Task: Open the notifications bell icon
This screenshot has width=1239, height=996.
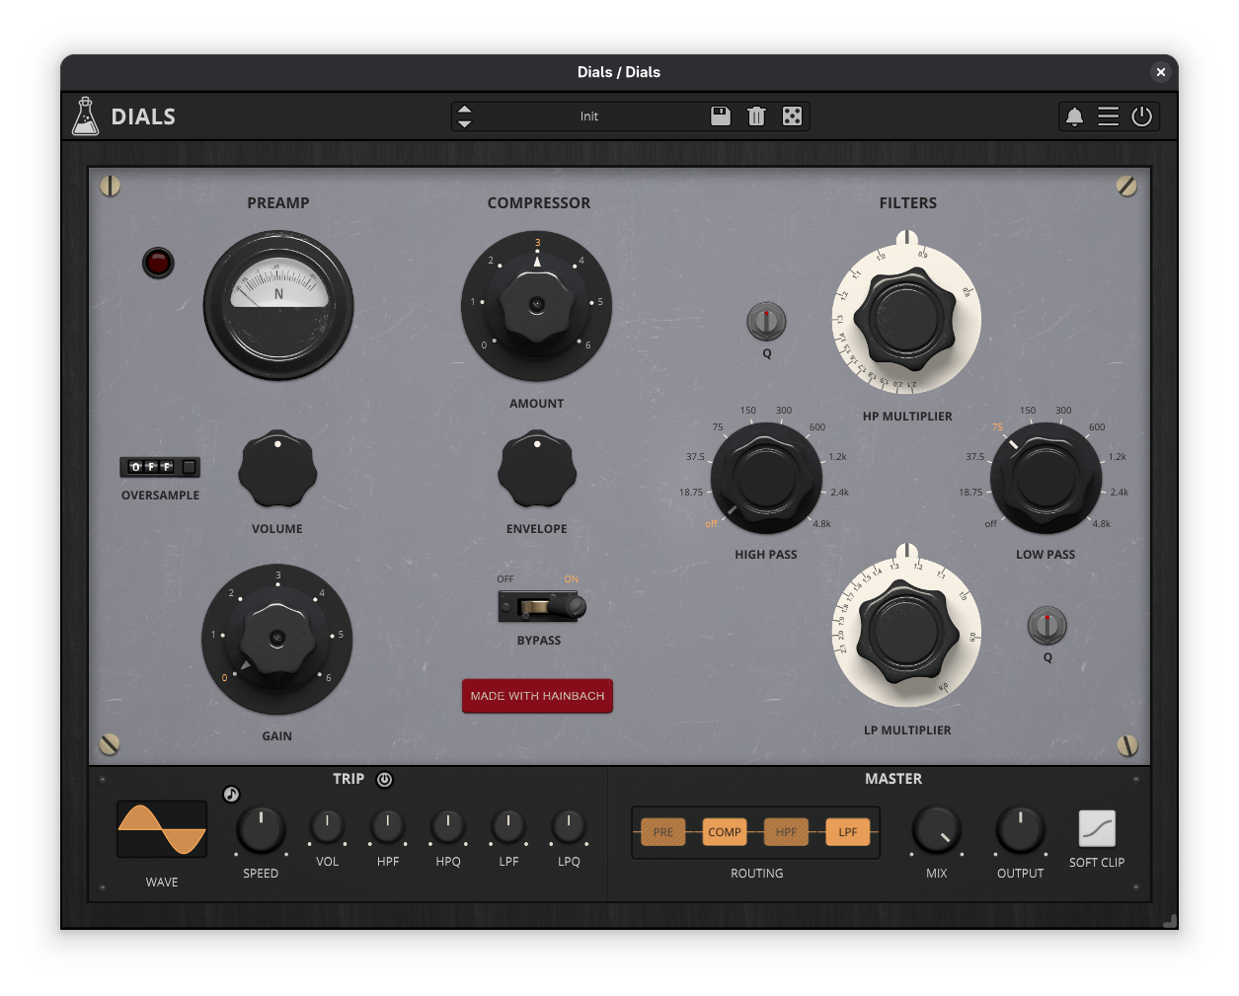Action: [x=1074, y=116]
